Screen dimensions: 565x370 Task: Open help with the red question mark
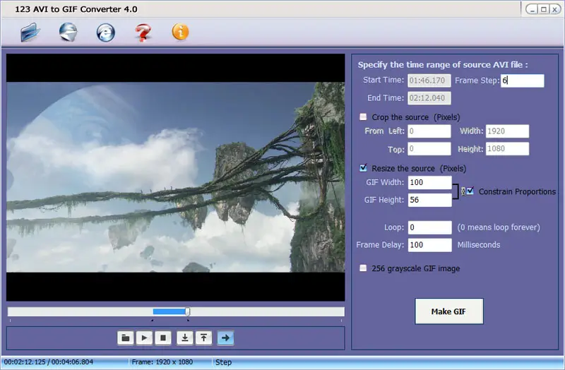(x=143, y=32)
